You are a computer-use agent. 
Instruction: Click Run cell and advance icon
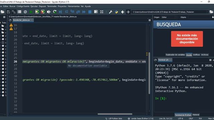[x=43, y=12]
